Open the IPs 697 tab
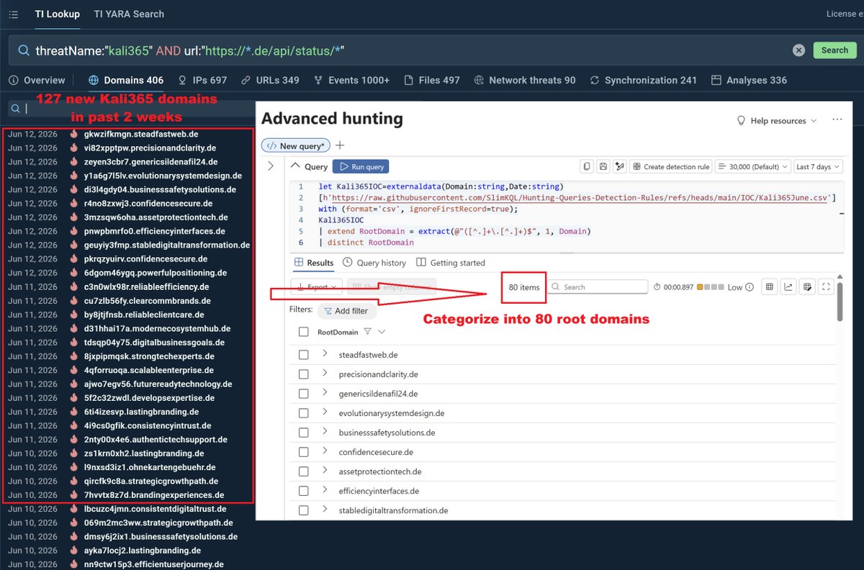Viewport: 864px width, 570px height. 202,80
